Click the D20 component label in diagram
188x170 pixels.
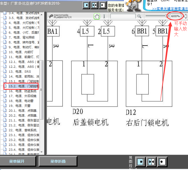(78, 112)
